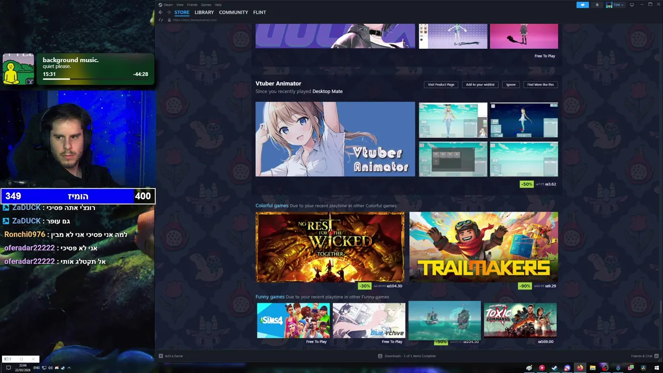Screen dimensions: 663x373
Task: Click the volume icon in system tray
Action: [x=50, y=368]
